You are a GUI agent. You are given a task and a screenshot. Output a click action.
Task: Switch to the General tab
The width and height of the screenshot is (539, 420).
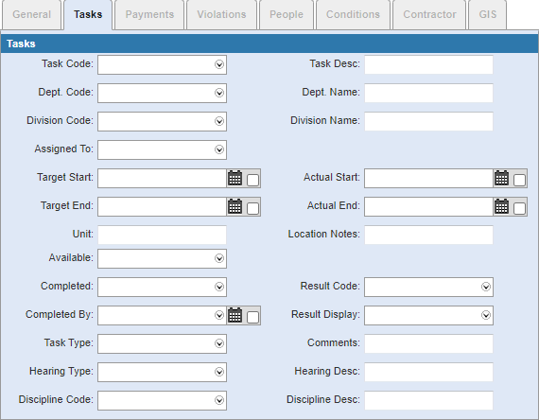tap(31, 14)
